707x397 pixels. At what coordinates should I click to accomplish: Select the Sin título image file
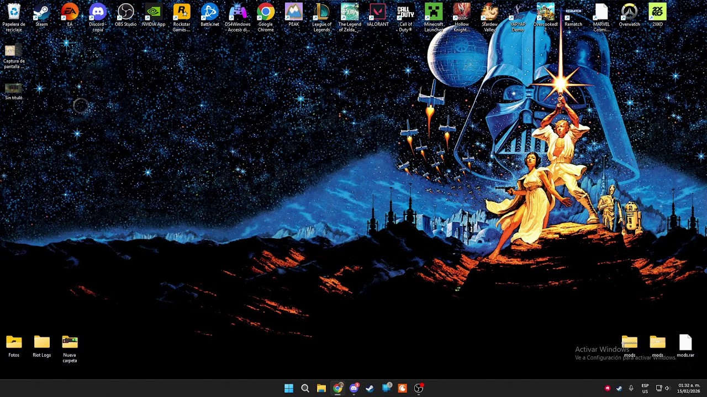[x=14, y=92]
